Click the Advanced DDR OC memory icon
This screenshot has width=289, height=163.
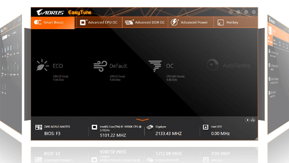point(129,22)
